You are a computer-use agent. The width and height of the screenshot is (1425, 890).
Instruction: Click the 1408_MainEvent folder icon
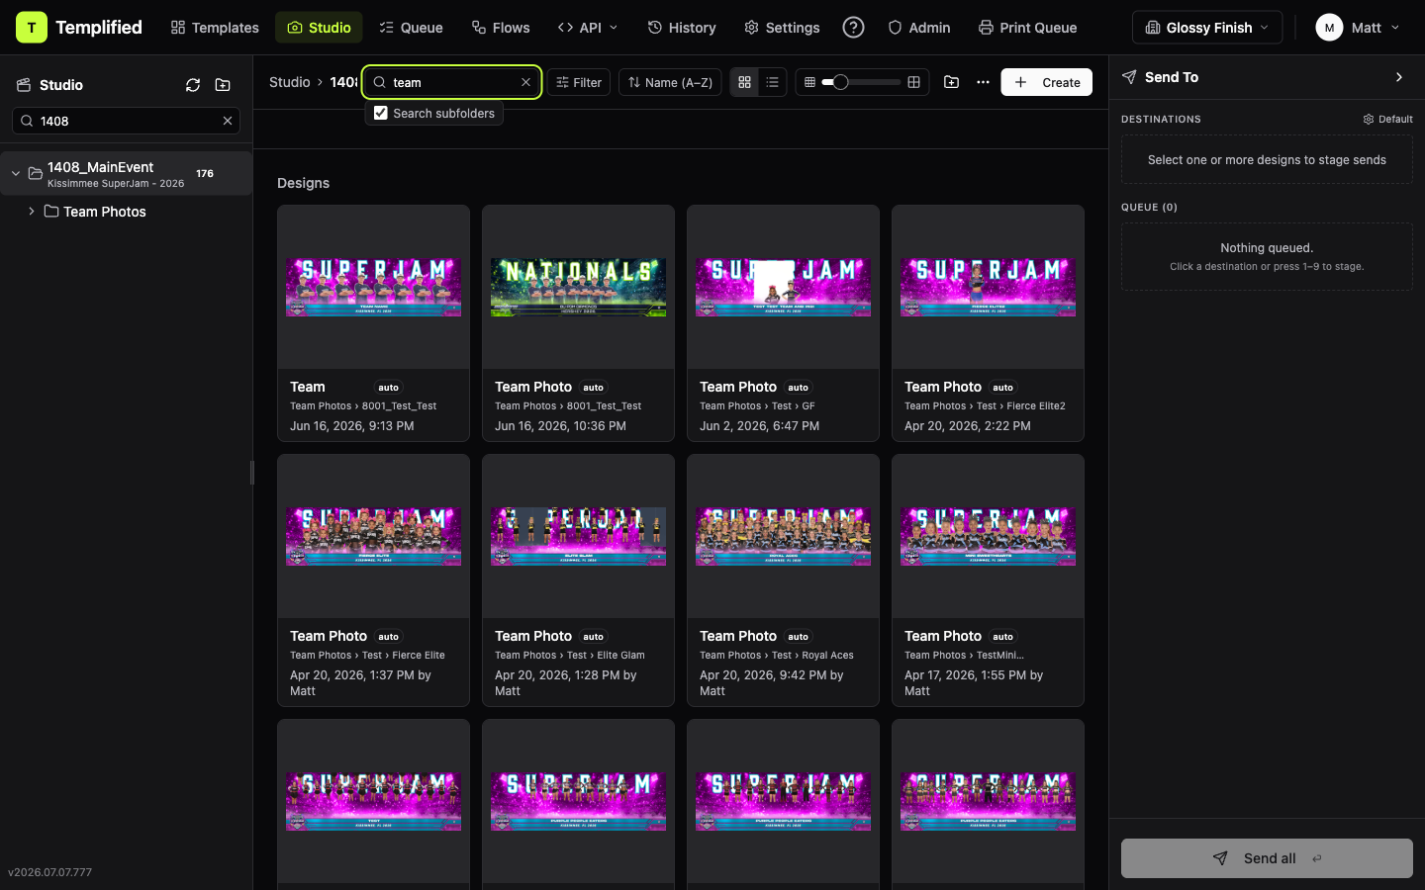click(36, 173)
